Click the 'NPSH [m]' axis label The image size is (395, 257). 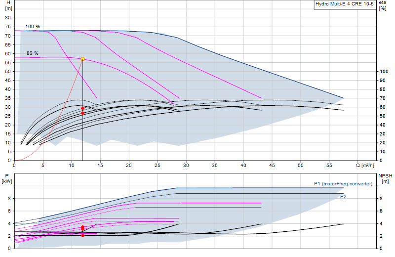tap(386, 178)
